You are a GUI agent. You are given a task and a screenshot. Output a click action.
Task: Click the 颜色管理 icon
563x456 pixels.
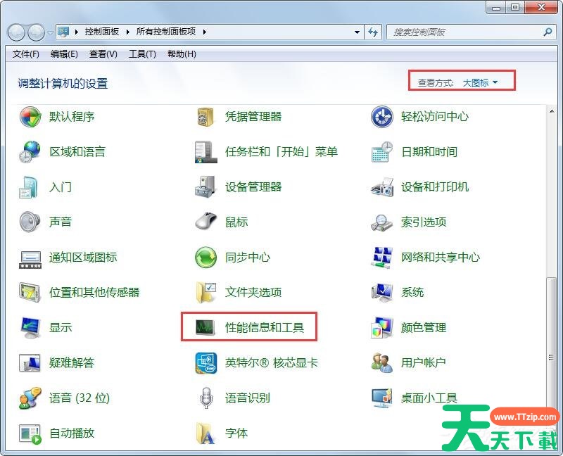pos(381,328)
